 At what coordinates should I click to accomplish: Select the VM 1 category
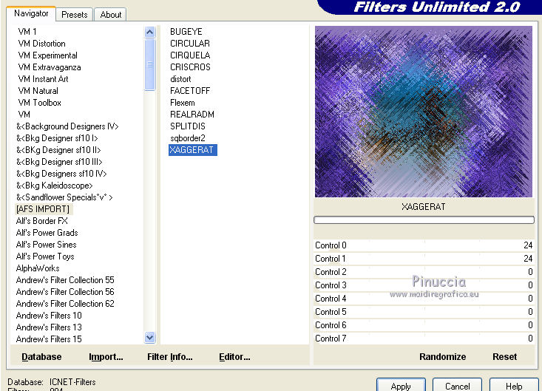[x=27, y=32]
